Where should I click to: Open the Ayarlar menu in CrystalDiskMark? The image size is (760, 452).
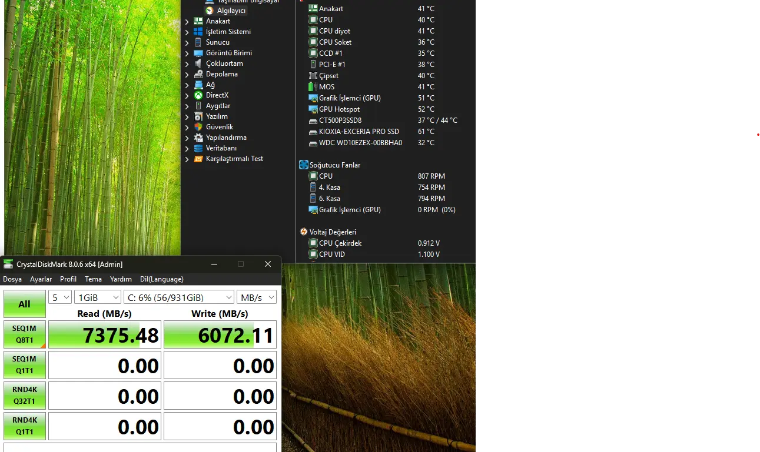tap(41, 279)
